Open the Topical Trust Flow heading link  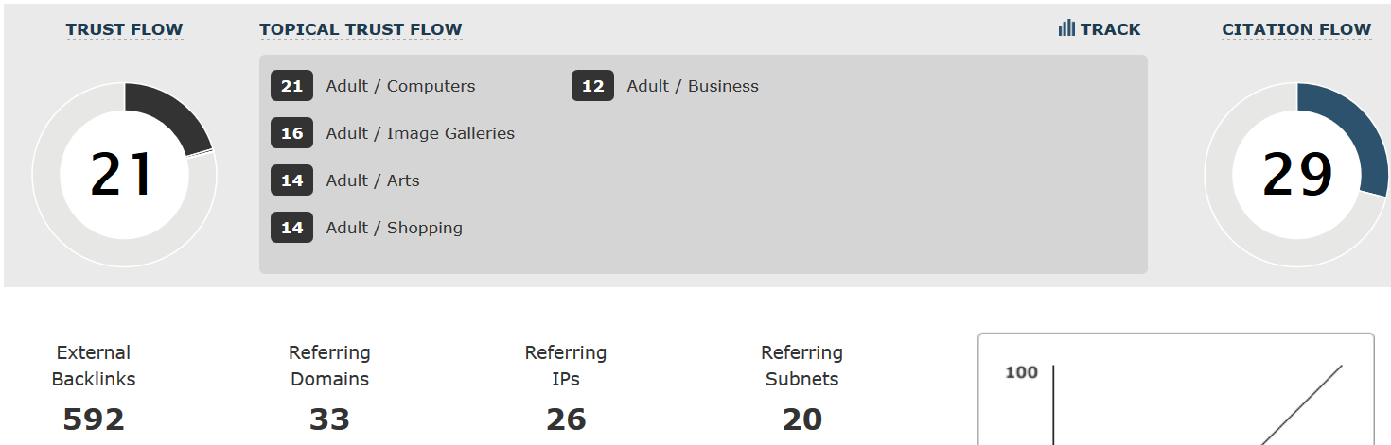coord(361,29)
